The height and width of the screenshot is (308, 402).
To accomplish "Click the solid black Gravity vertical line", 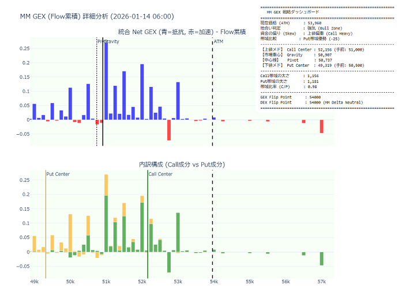I will click(103, 92).
